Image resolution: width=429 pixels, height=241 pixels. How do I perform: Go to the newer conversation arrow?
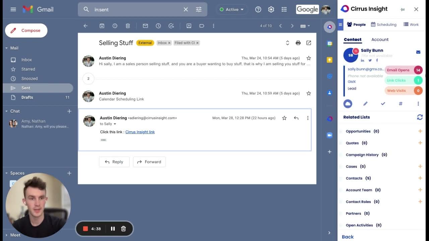point(281,26)
